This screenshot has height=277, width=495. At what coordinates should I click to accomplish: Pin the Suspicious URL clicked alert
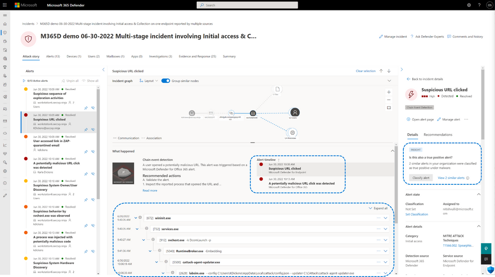pyautogui.click(x=86, y=129)
